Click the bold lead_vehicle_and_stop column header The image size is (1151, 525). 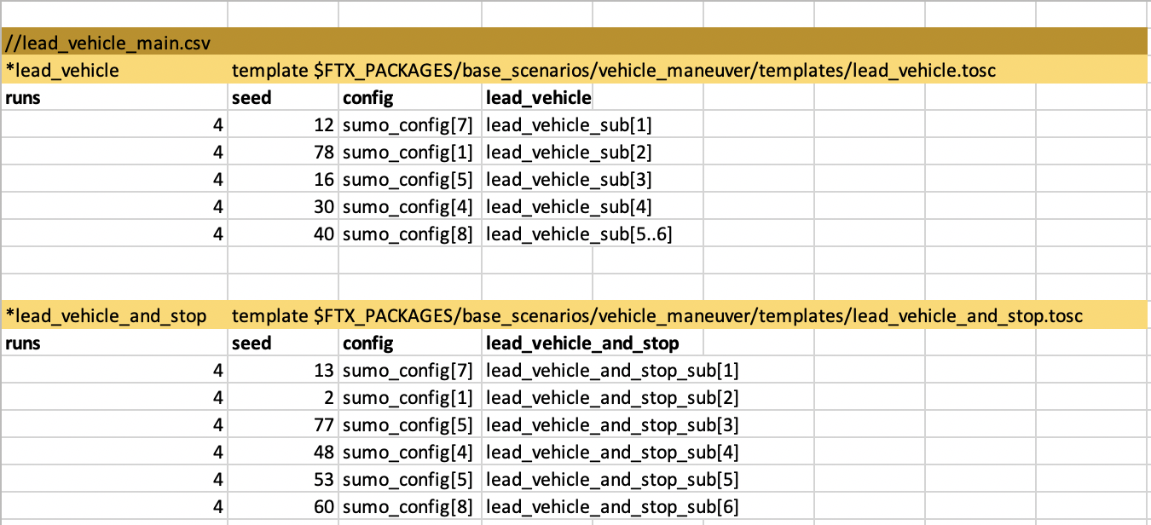[582, 343]
